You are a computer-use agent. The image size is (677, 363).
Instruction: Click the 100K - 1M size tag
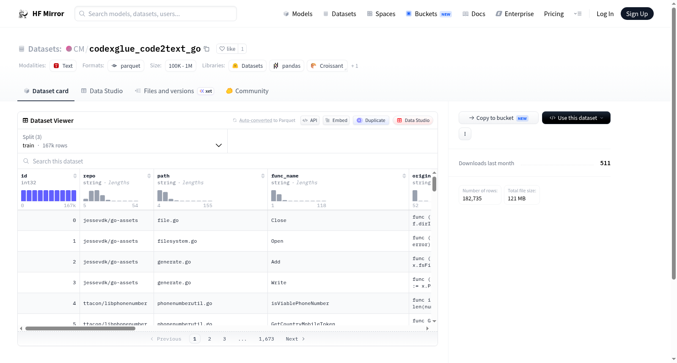pyautogui.click(x=180, y=66)
